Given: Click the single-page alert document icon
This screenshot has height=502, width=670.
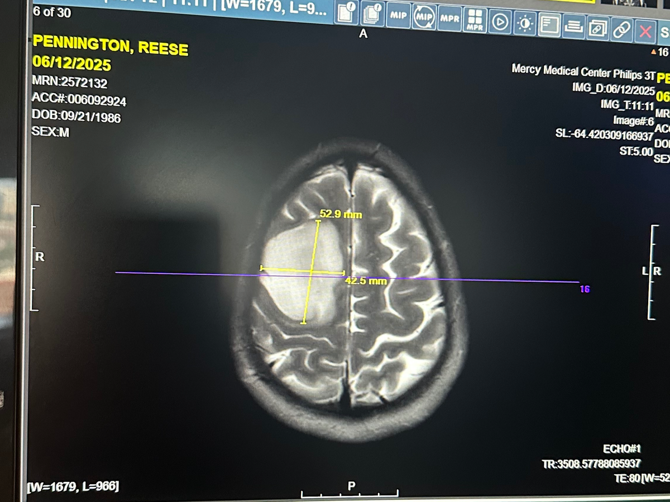Looking at the screenshot, I should click(346, 16).
